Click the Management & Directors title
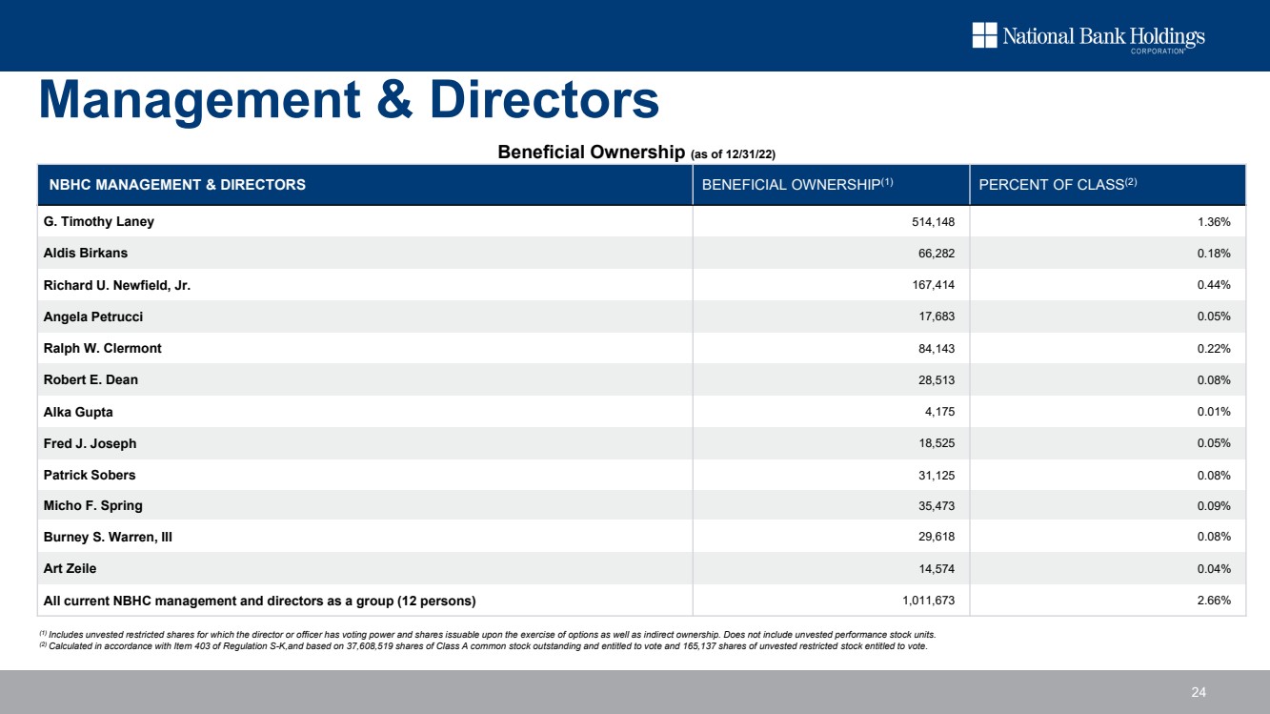This screenshot has height=714, width=1270. tap(348, 100)
